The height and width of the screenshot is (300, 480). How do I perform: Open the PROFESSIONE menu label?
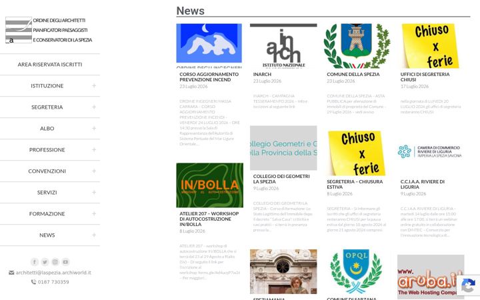tap(47, 150)
